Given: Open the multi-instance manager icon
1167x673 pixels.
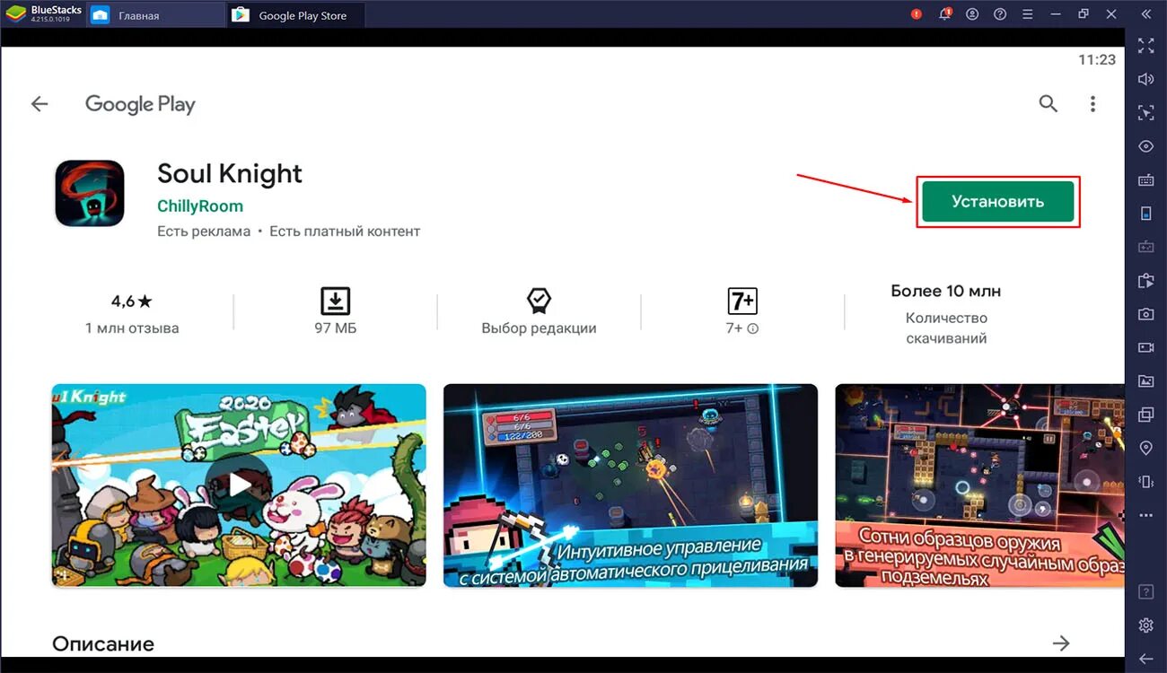Looking at the screenshot, I should (x=1145, y=415).
